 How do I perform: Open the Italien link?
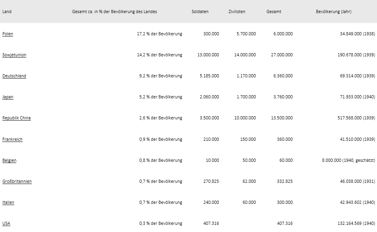[x=8, y=202]
